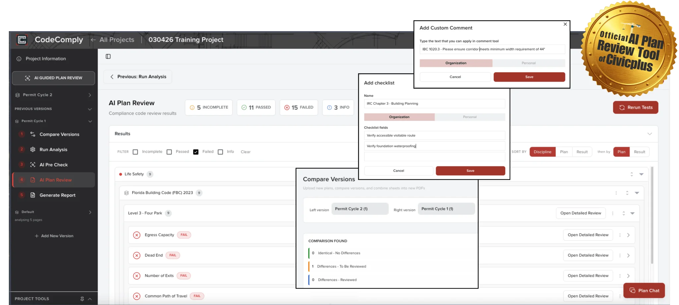Click the Permit Cycle 2 layers icon
Viewport: 679px width, 305px height.
tap(18, 95)
